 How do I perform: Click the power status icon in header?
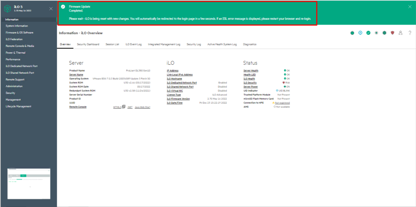[x=352, y=33]
